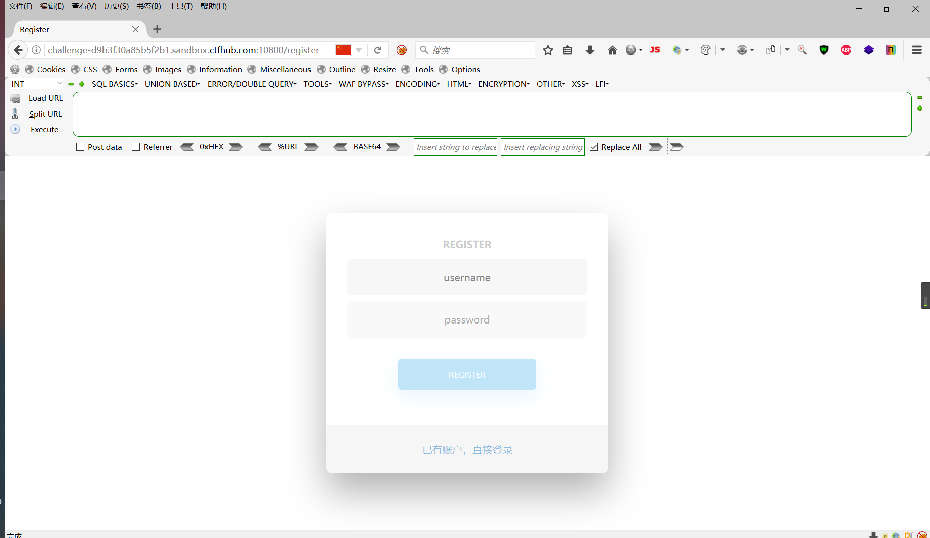Open Adblock Plus via the ABP icon
Screen dimensions: 930x538
pos(846,50)
